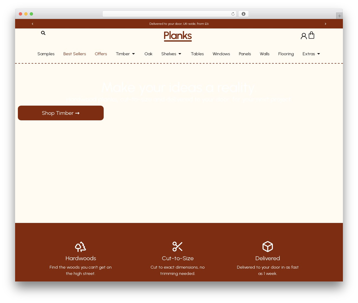Click the Cut-to-Size heading

178,258
